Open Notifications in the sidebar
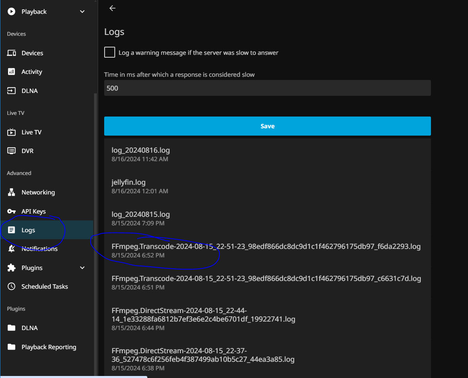This screenshot has width=468, height=378. pyautogui.click(x=39, y=249)
